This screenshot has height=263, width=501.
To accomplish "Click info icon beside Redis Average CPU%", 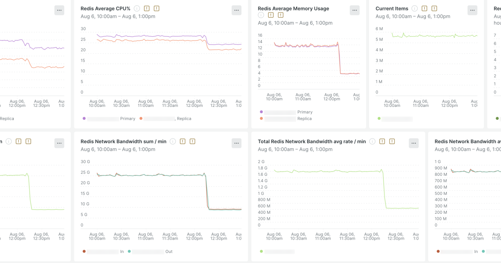I will 137,8.
